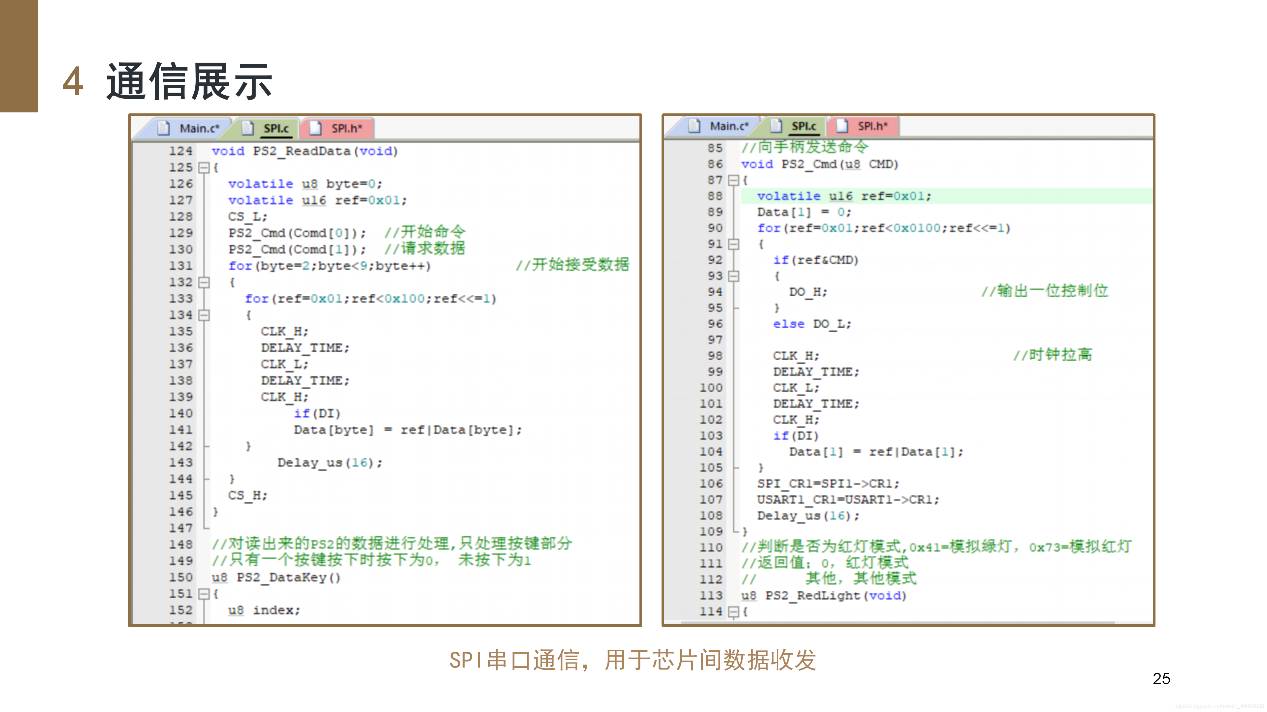
Task: Collapse code fold at line 134
Action: (204, 315)
